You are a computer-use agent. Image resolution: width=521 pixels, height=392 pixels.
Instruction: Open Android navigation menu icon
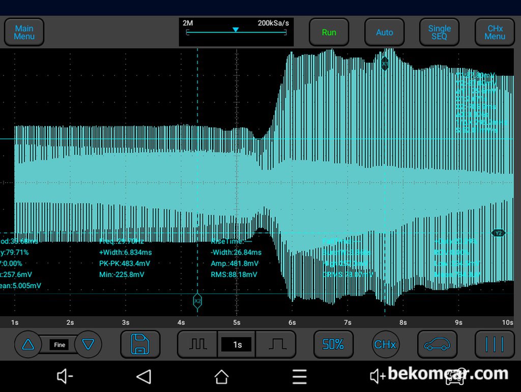(x=299, y=376)
